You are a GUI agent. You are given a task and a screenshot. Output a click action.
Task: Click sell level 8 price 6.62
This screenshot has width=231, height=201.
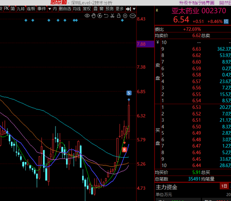(x=197, y=55)
